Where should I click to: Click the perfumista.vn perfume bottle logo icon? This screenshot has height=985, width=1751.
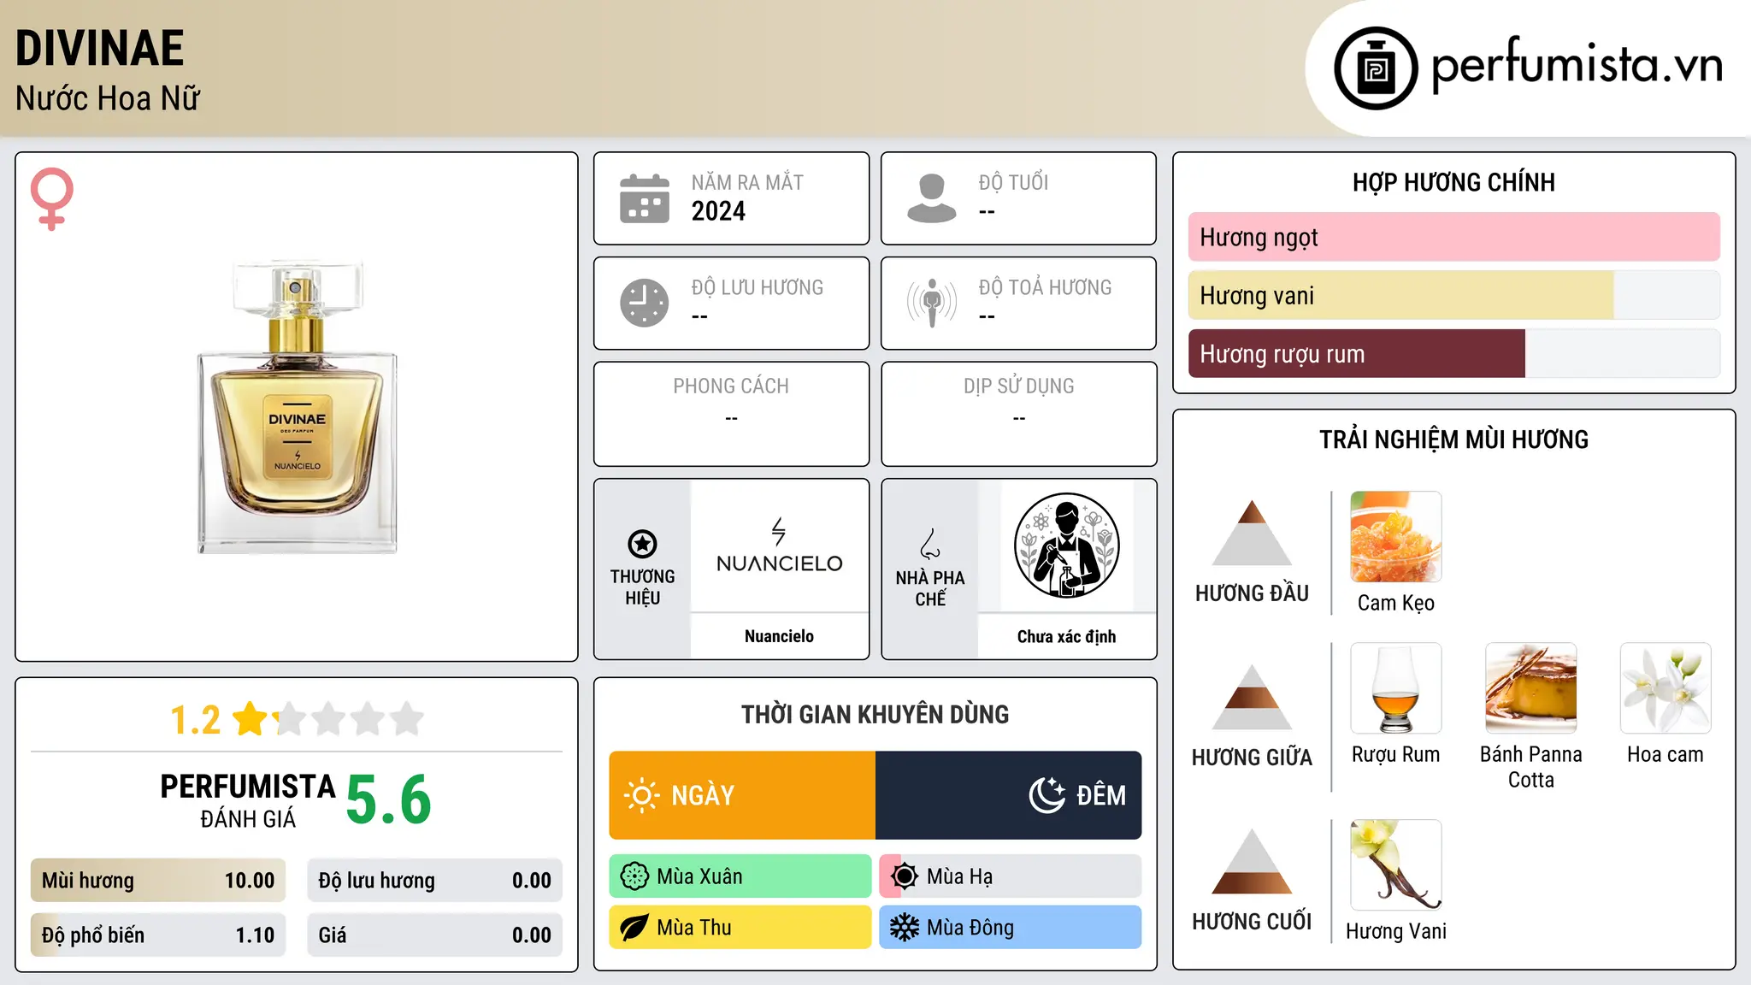click(1376, 68)
